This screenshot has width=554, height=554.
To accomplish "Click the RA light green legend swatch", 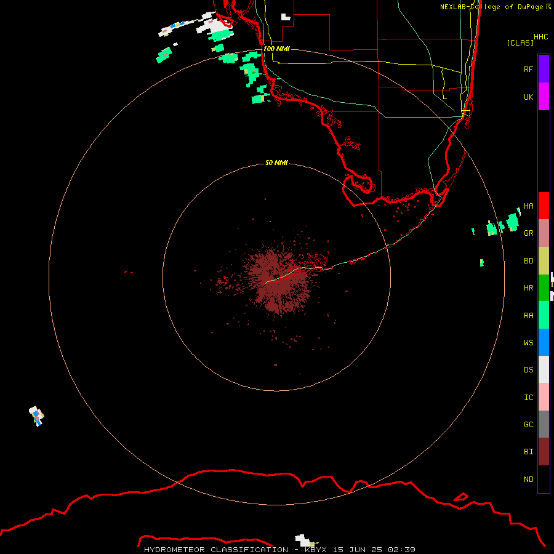I will click(544, 315).
